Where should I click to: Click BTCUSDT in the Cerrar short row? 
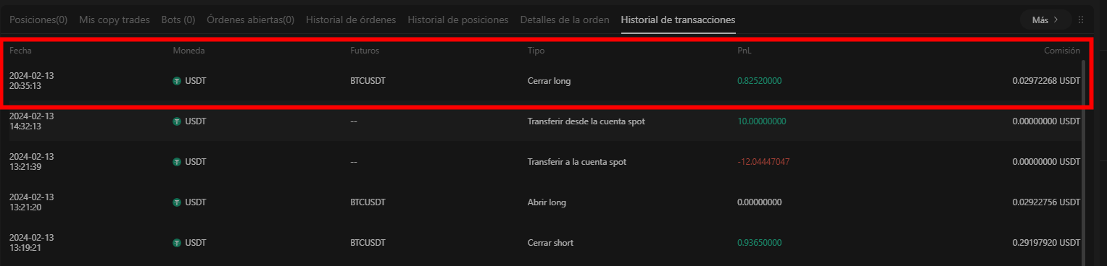click(x=368, y=243)
